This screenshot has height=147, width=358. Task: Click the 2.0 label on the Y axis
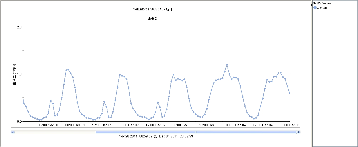19,27
